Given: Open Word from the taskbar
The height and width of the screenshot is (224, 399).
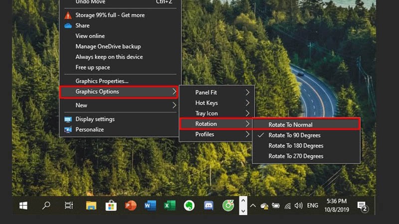Looking at the screenshot, I should click(150, 205).
